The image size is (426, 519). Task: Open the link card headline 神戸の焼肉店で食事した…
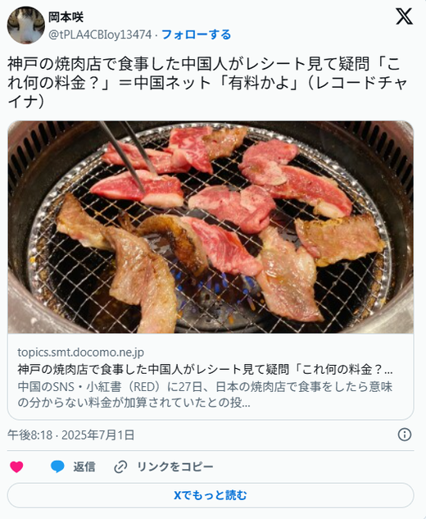click(x=205, y=370)
